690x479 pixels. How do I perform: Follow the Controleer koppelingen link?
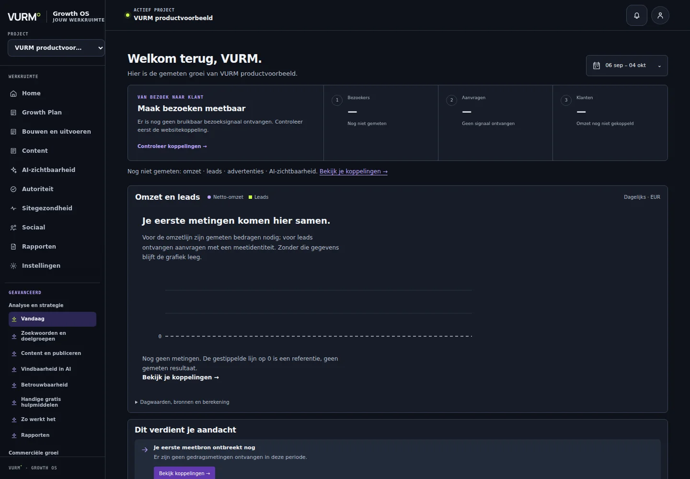tap(172, 147)
